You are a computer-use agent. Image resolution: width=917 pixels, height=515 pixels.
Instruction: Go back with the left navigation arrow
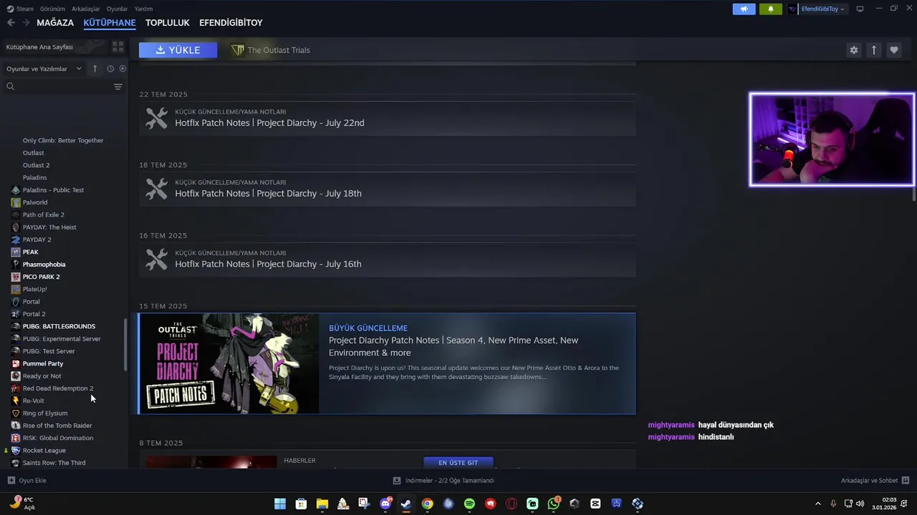tap(11, 23)
